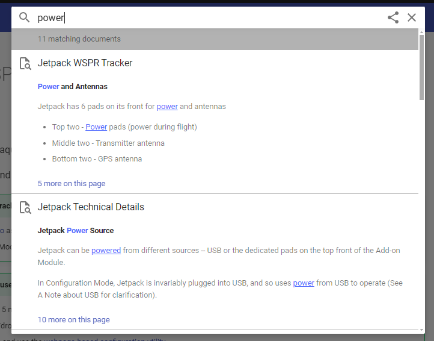434x341 pixels.
Task: Select the "Bottom two - GPS antenna" bullet
Action: [x=97, y=159]
